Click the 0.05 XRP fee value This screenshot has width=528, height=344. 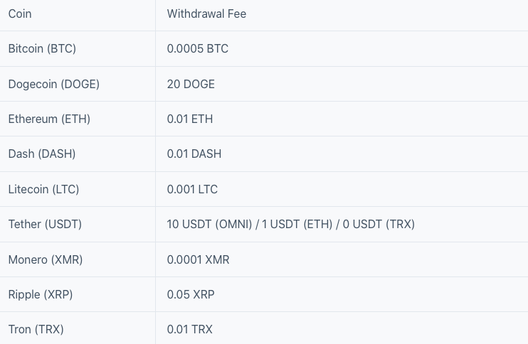[x=191, y=294]
